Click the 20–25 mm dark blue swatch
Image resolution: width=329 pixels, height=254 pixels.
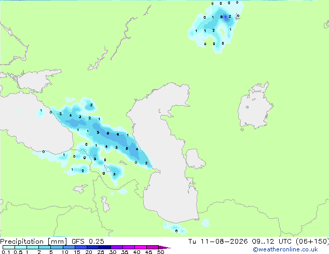tap(92, 247)
